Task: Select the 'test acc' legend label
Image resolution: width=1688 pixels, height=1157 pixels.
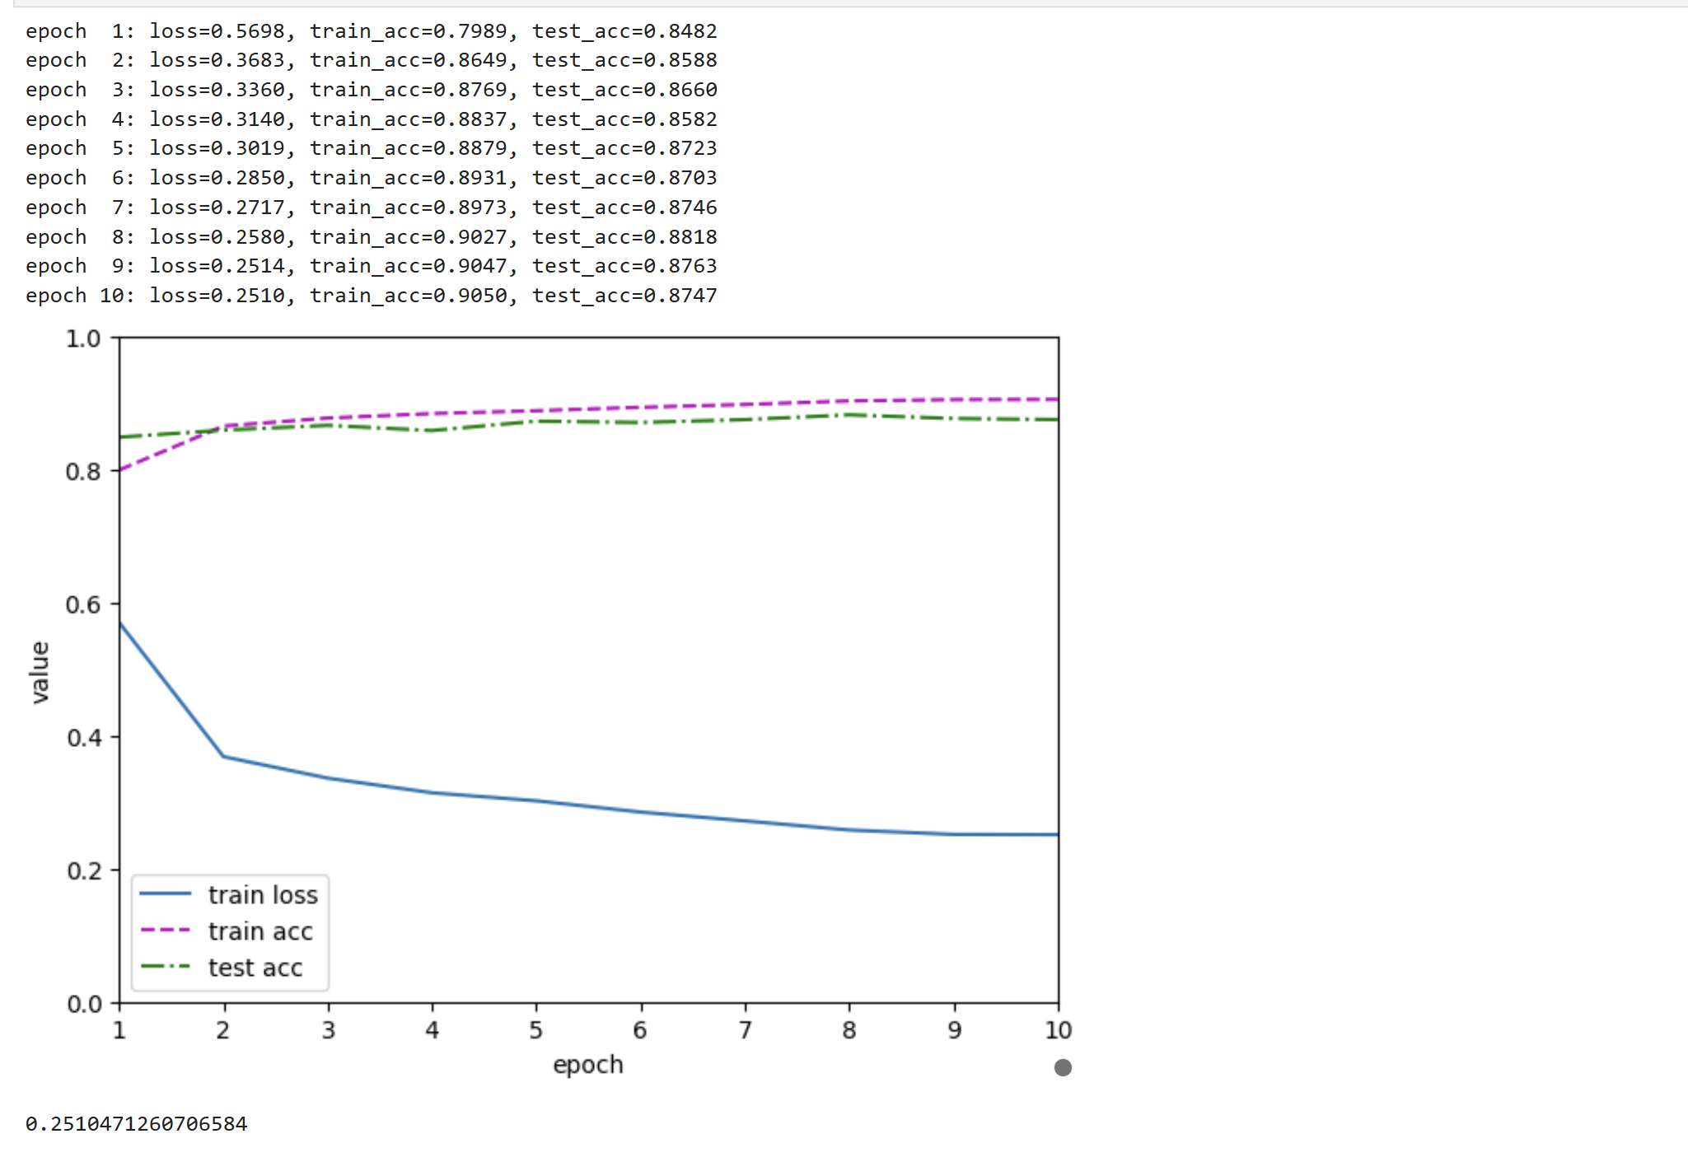Action: click(x=255, y=968)
